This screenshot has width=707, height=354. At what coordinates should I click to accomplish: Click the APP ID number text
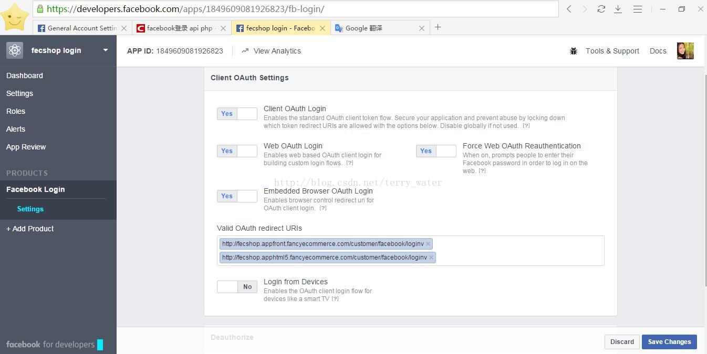coord(190,51)
